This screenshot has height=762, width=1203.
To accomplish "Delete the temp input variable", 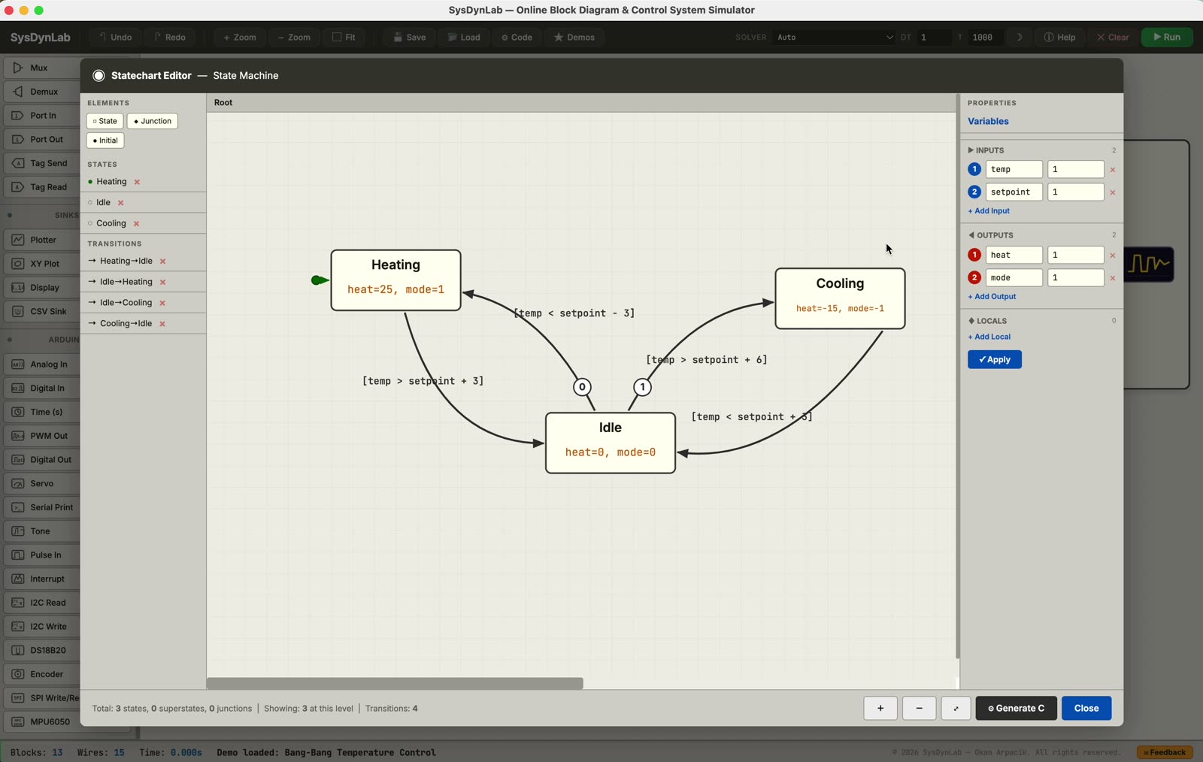I will point(1113,170).
